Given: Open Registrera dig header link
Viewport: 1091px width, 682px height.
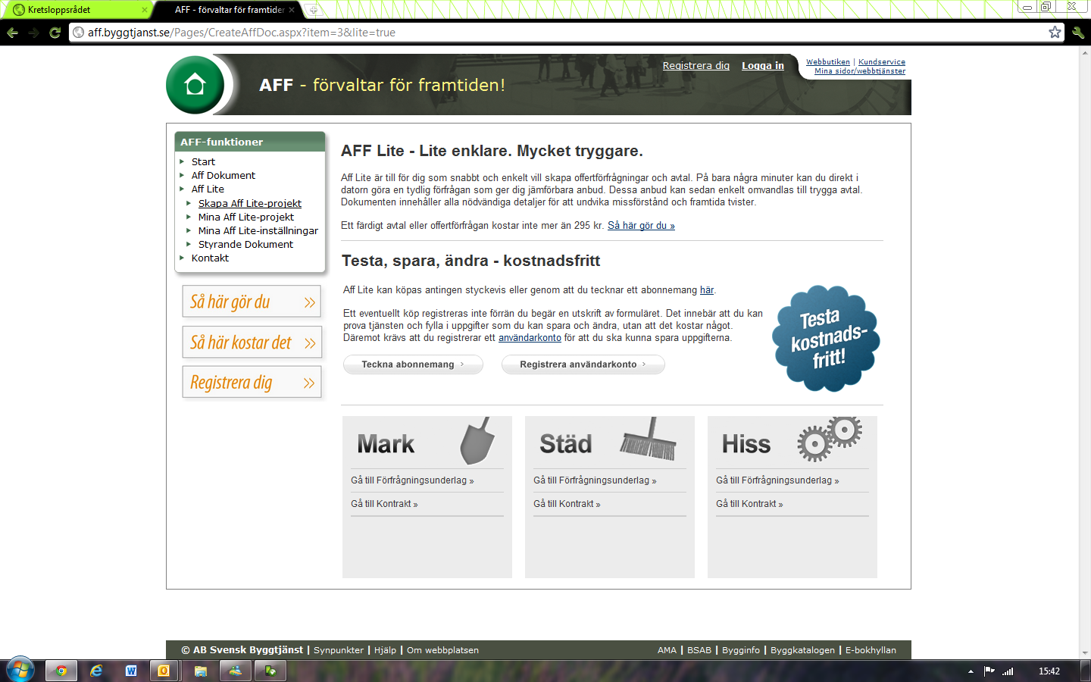Looking at the screenshot, I should pyautogui.click(x=696, y=66).
